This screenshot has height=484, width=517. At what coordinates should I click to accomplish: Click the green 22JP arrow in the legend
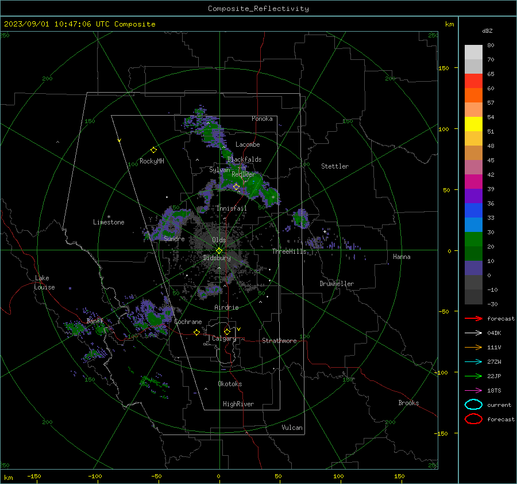pos(473,376)
